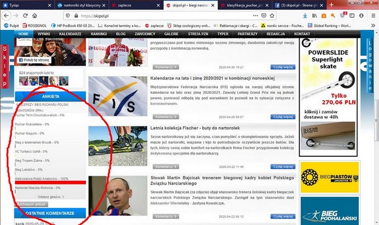Open the red 'Sklep' side tab
Viewport: 379px width, 225px height.
click(5, 66)
